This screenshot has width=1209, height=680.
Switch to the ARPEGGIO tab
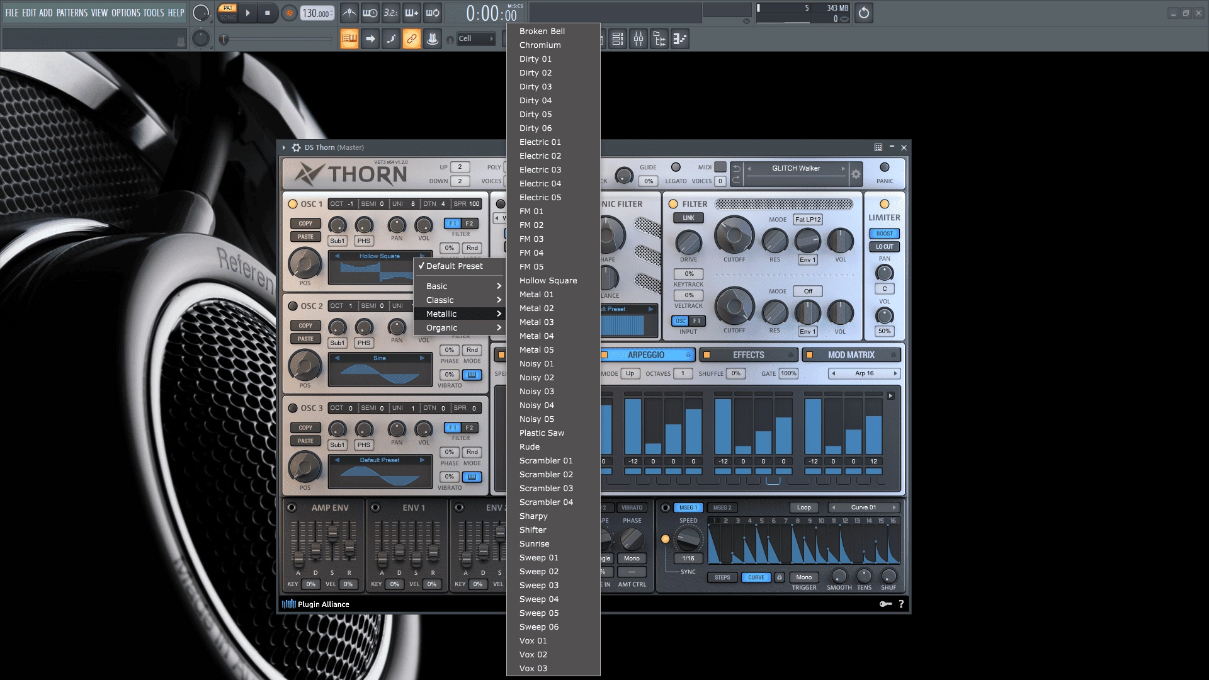pos(646,355)
